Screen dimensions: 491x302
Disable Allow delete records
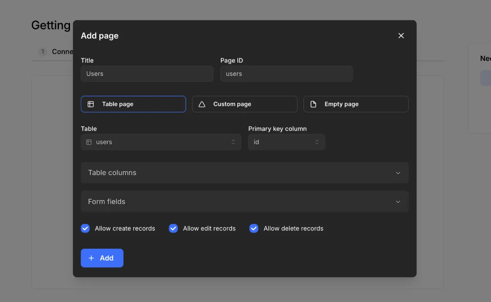[x=254, y=228]
